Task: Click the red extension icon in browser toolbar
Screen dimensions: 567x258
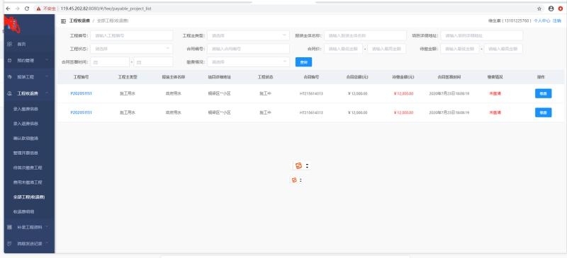Action: coord(561,8)
